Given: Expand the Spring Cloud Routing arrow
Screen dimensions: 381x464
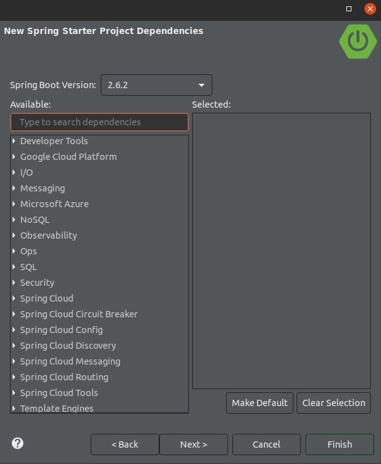Looking at the screenshot, I should coord(14,377).
